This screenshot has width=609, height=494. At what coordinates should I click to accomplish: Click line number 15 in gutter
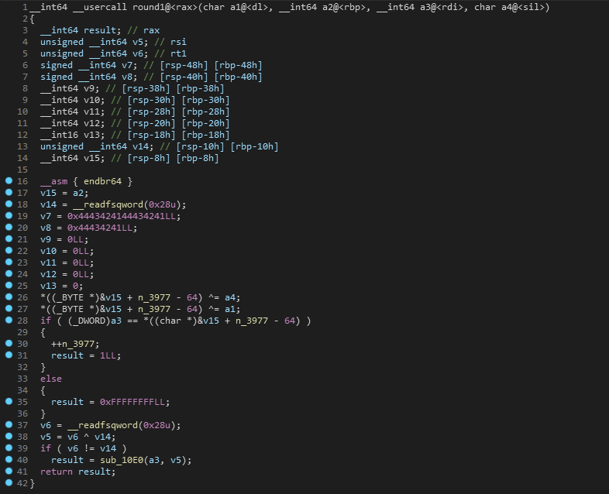[22, 170]
